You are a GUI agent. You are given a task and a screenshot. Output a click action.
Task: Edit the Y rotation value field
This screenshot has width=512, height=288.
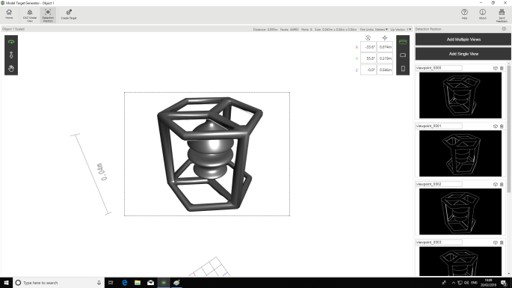tap(368, 58)
